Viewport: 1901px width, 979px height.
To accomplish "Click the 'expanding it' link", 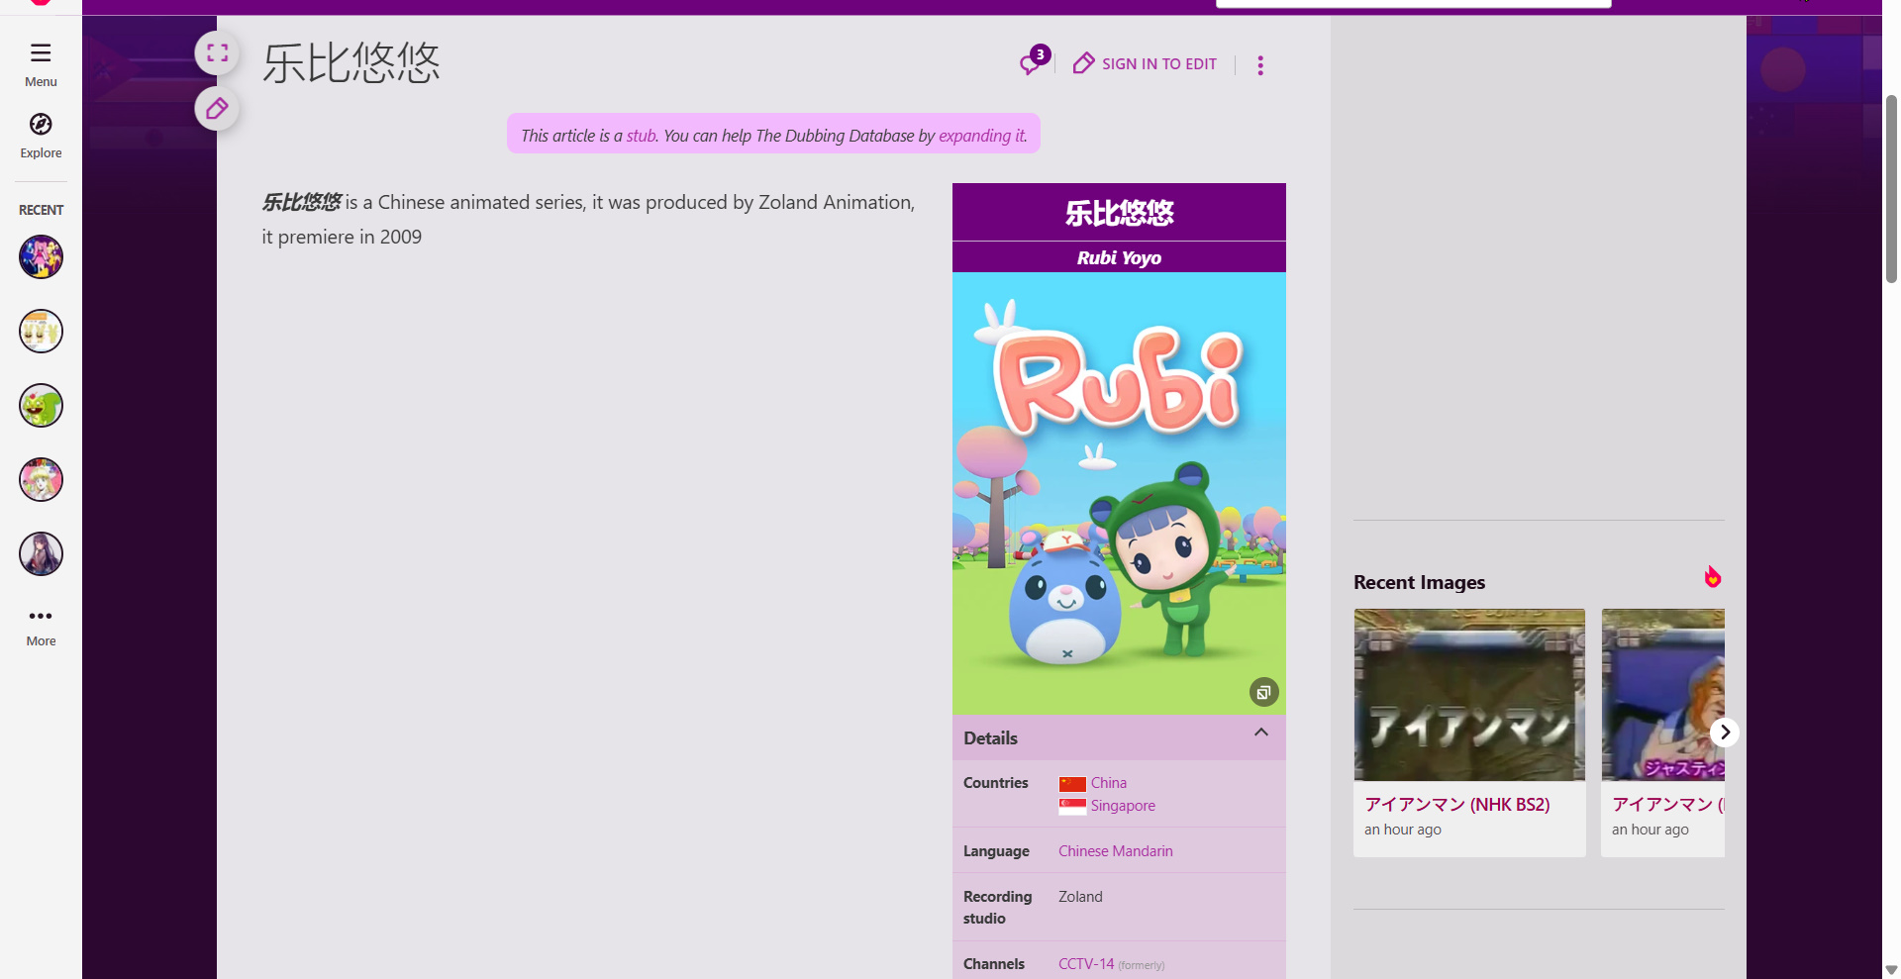I will click(982, 136).
